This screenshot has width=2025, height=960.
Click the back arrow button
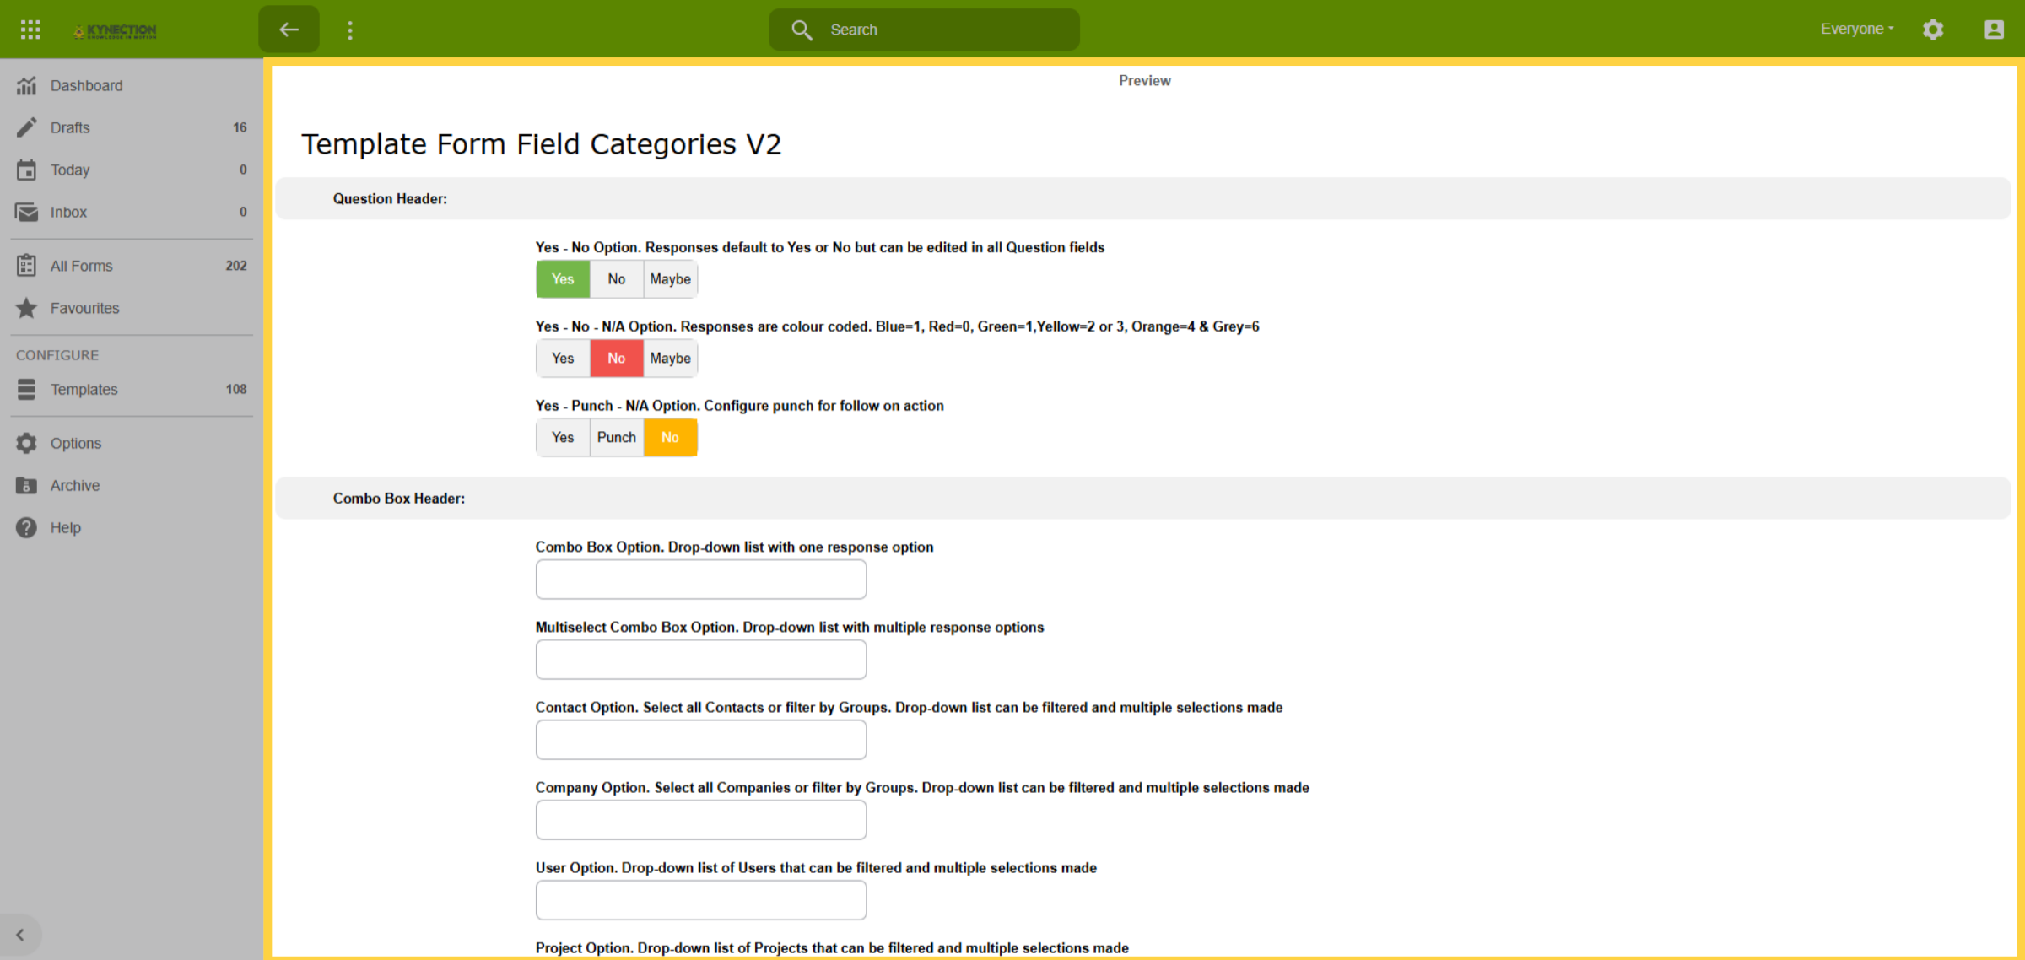pyautogui.click(x=289, y=30)
